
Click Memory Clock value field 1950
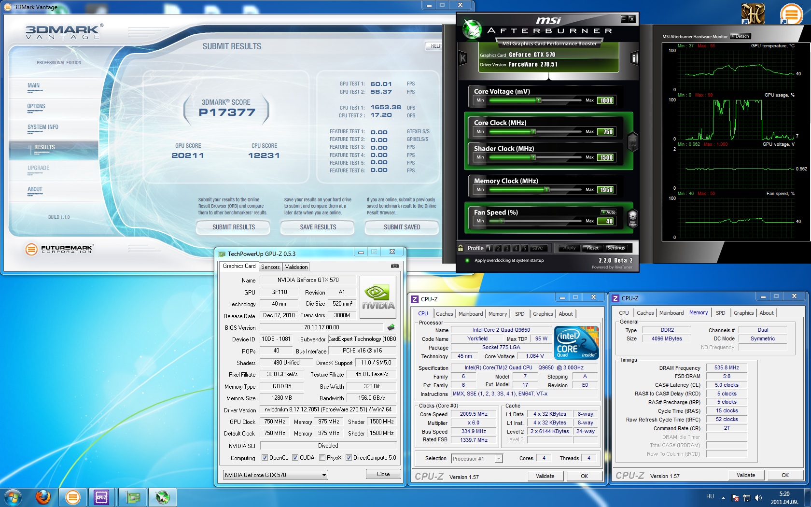(606, 190)
